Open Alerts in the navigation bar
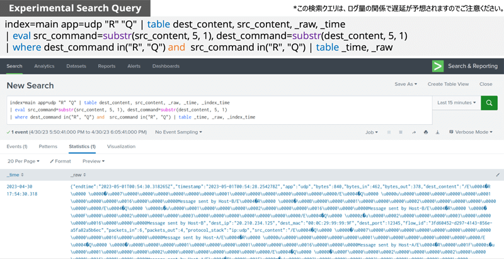This screenshot has width=504, height=259. point(134,66)
